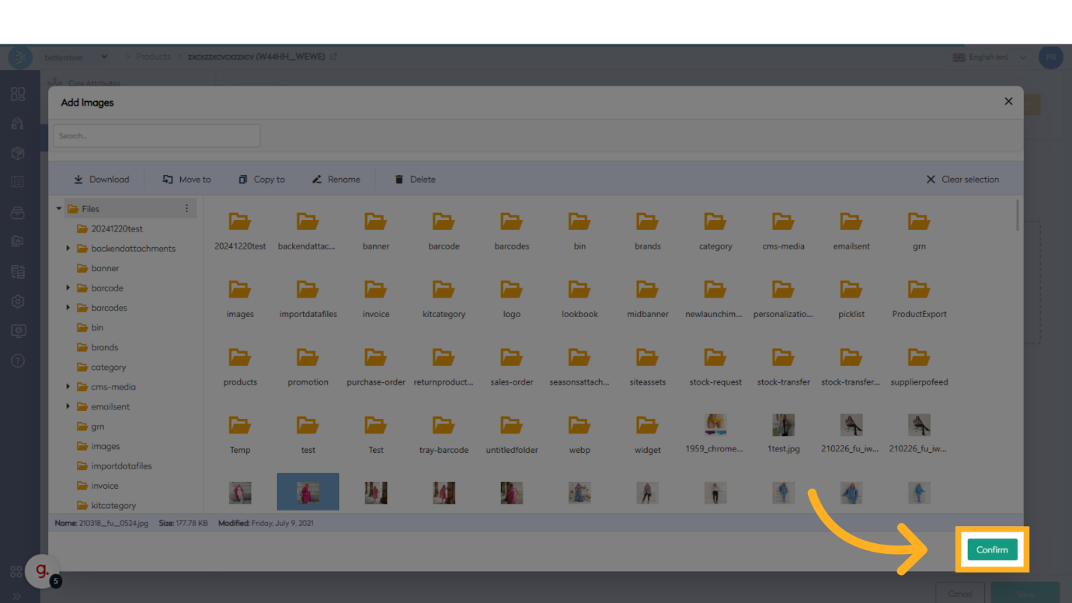1072x603 pixels.
Task: Open the products folder icon
Action: click(x=240, y=357)
